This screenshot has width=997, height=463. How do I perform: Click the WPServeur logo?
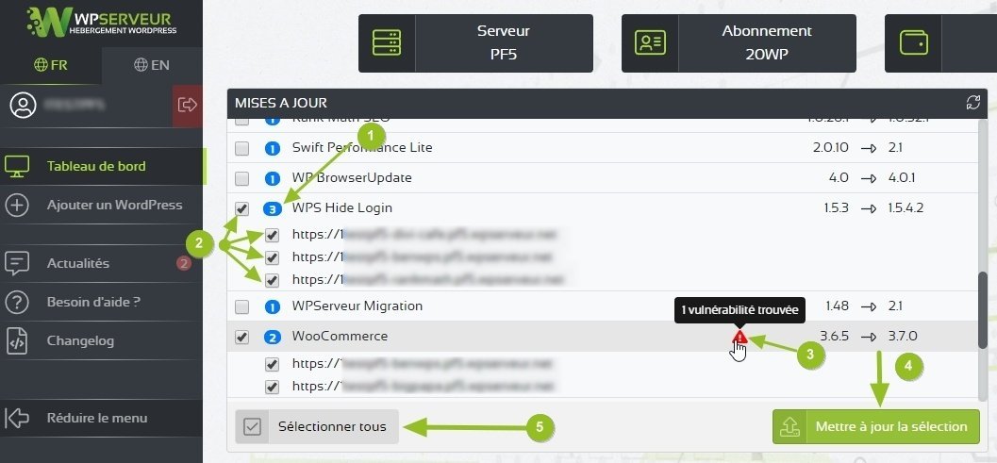101,23
